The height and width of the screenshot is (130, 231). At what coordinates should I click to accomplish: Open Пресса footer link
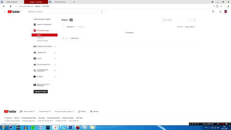17,118
